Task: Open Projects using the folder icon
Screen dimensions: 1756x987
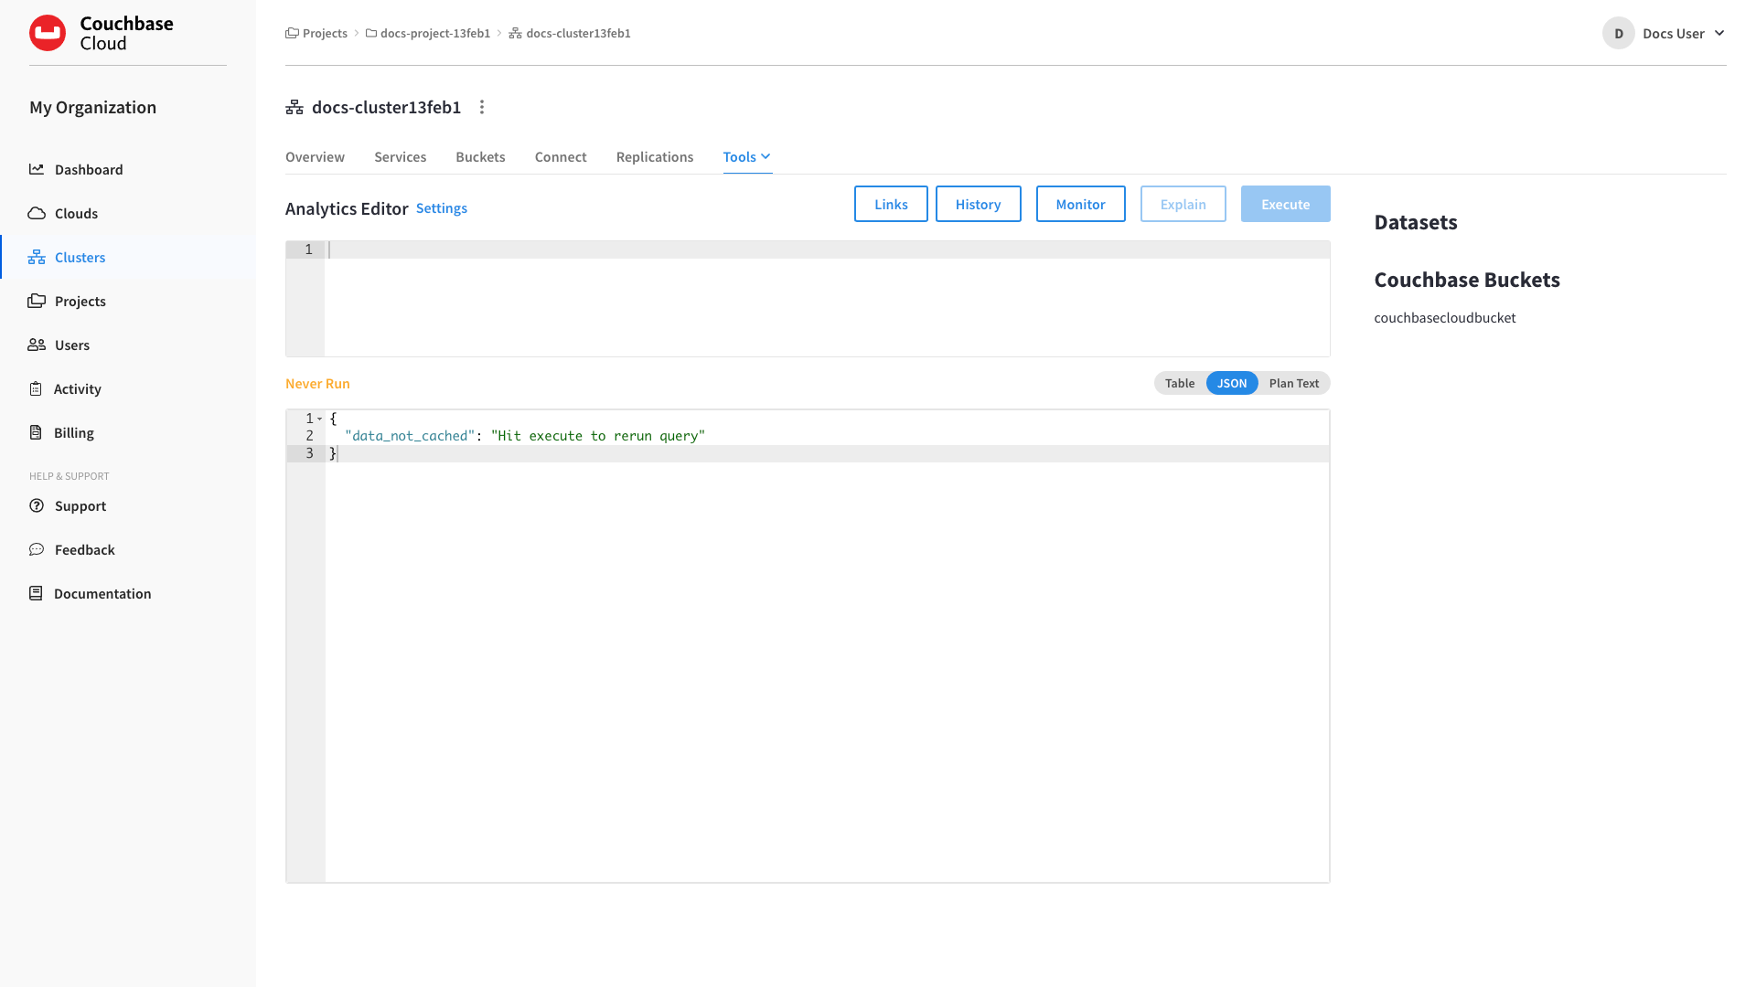Action: (x=37, y=301)
